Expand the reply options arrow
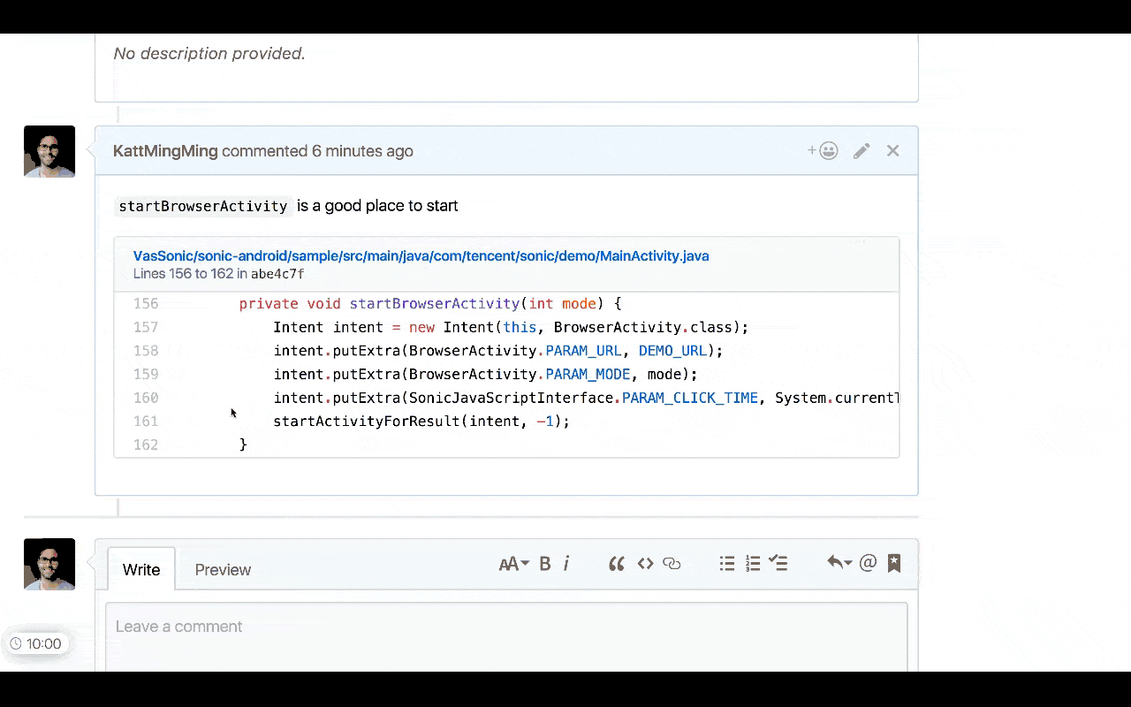Screen dimensions: 1131x707 [x=838, y=563]
